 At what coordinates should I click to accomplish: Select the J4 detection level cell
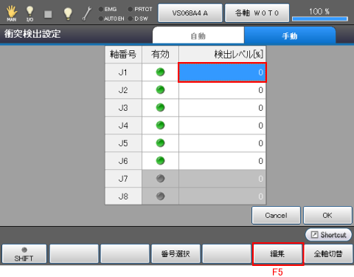tap(222, 126)
